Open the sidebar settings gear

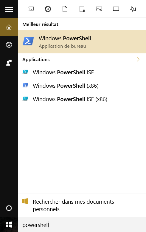(9, 45)
